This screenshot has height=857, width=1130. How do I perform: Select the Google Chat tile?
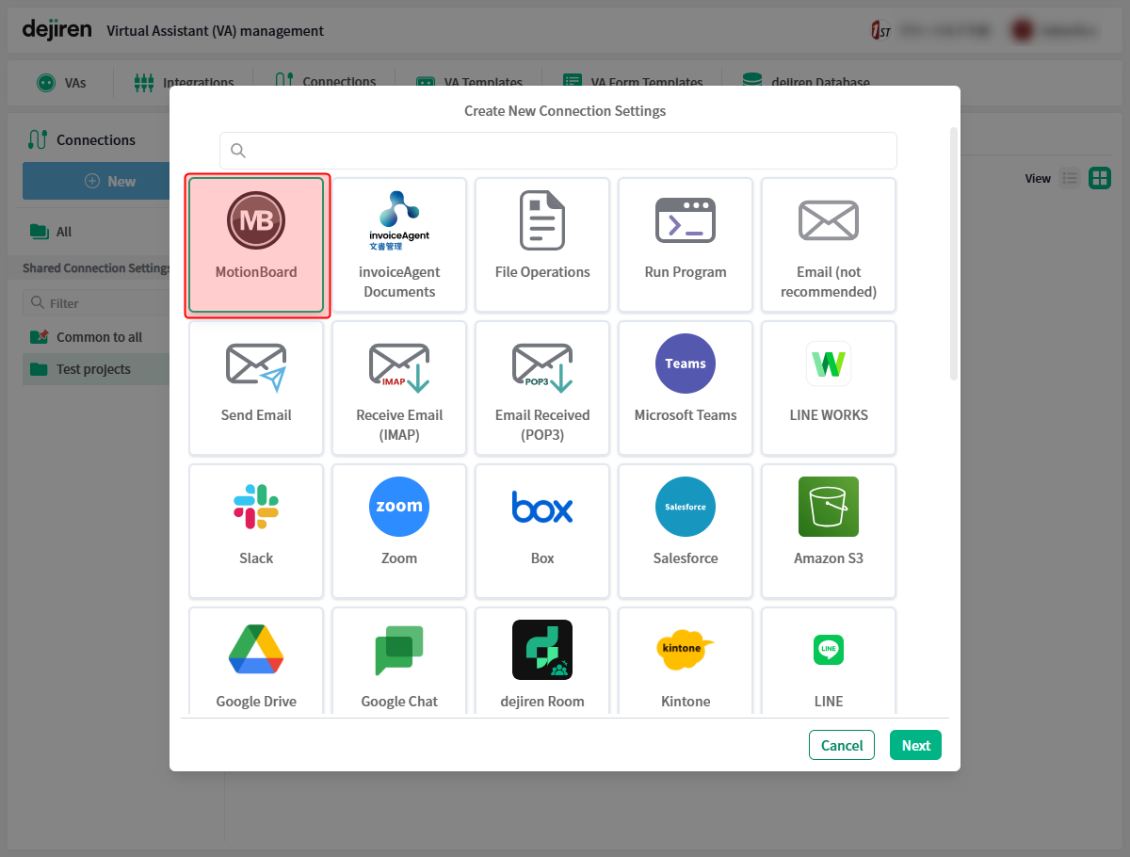click(399, 662)
